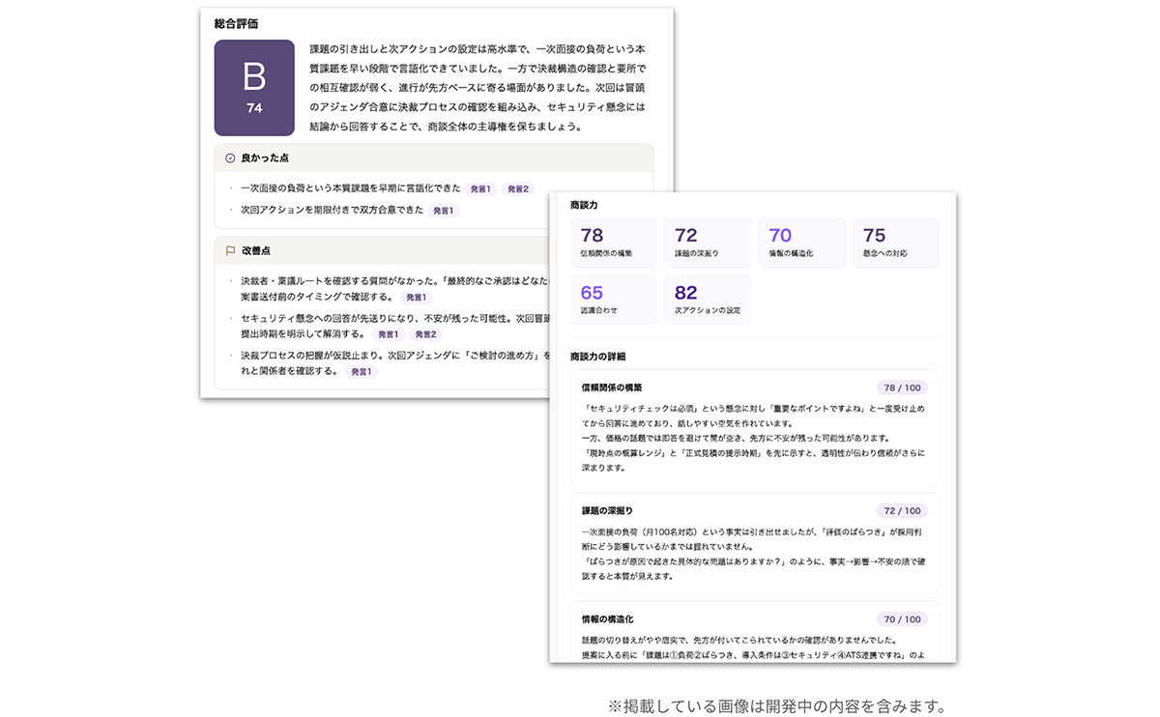
Task: Open 発言1 tag on 一次面接の負荷 row
Action: [480, 189]
